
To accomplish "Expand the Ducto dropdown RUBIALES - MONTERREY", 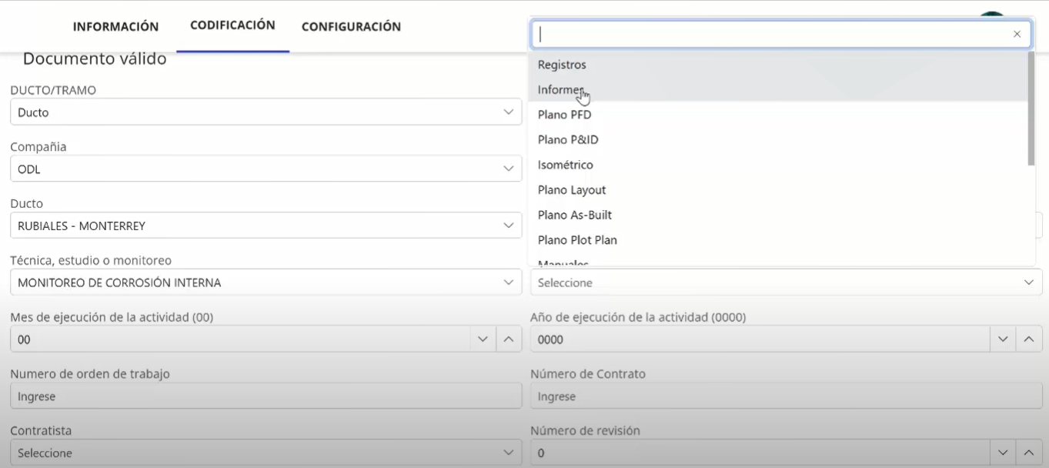I will tap(266, 226).
